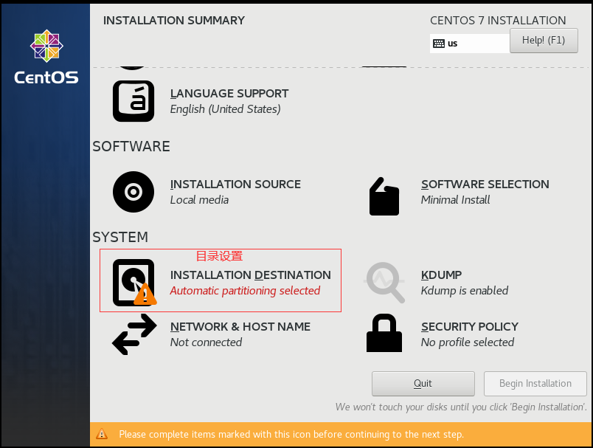Click 'Kdump is enabled' text

(465, 291)
